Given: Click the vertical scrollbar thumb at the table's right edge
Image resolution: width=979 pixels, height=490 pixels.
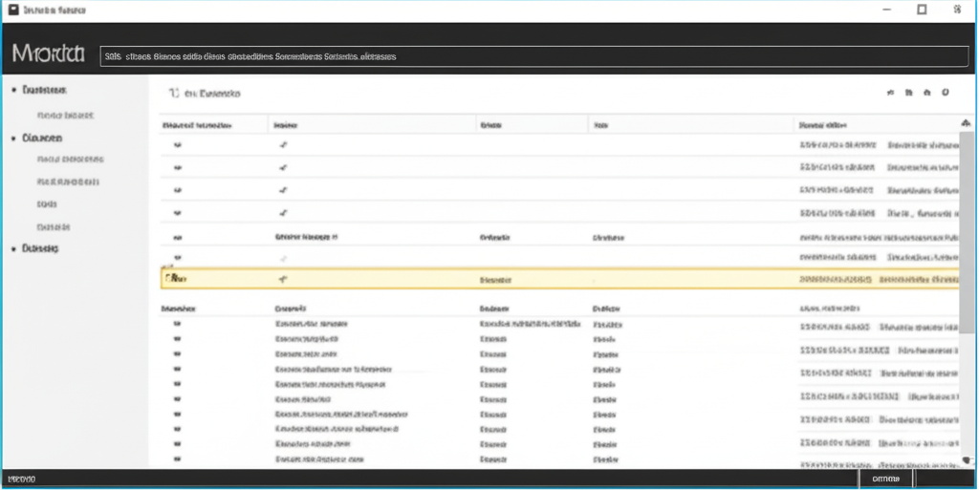Looking at the screenshot, I should 967,230.
